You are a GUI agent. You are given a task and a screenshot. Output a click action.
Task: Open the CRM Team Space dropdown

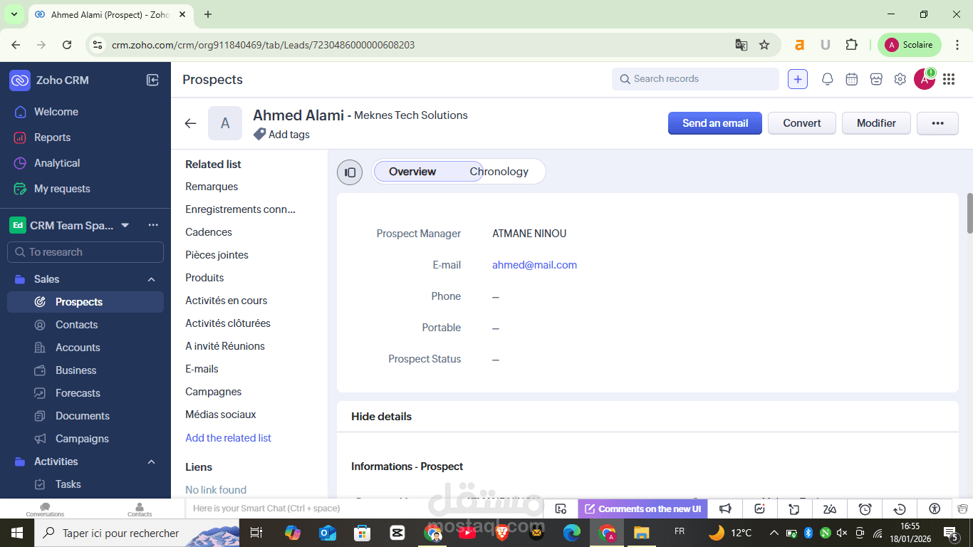pos(125,225)
